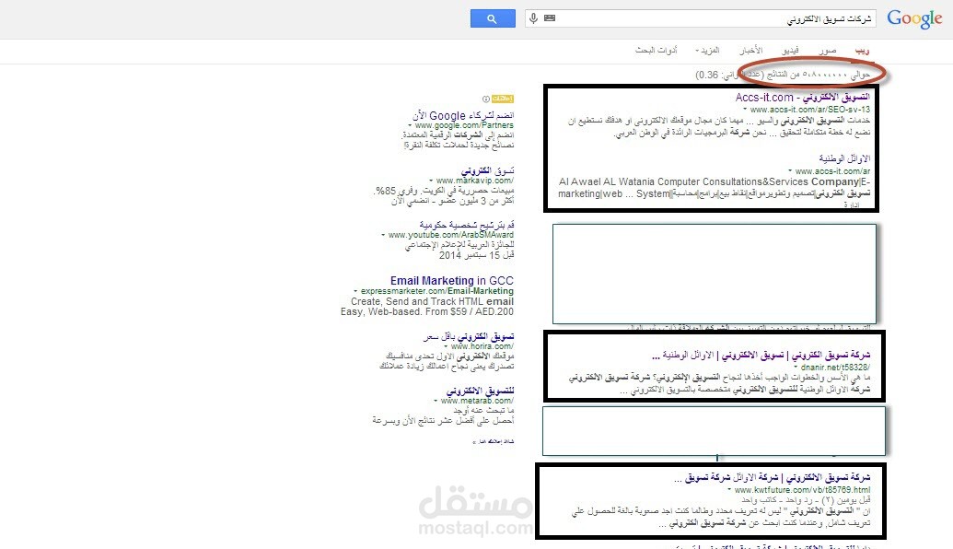Expand arrow next to expressmarketer.com/Email-Marketing

(355, 292)
